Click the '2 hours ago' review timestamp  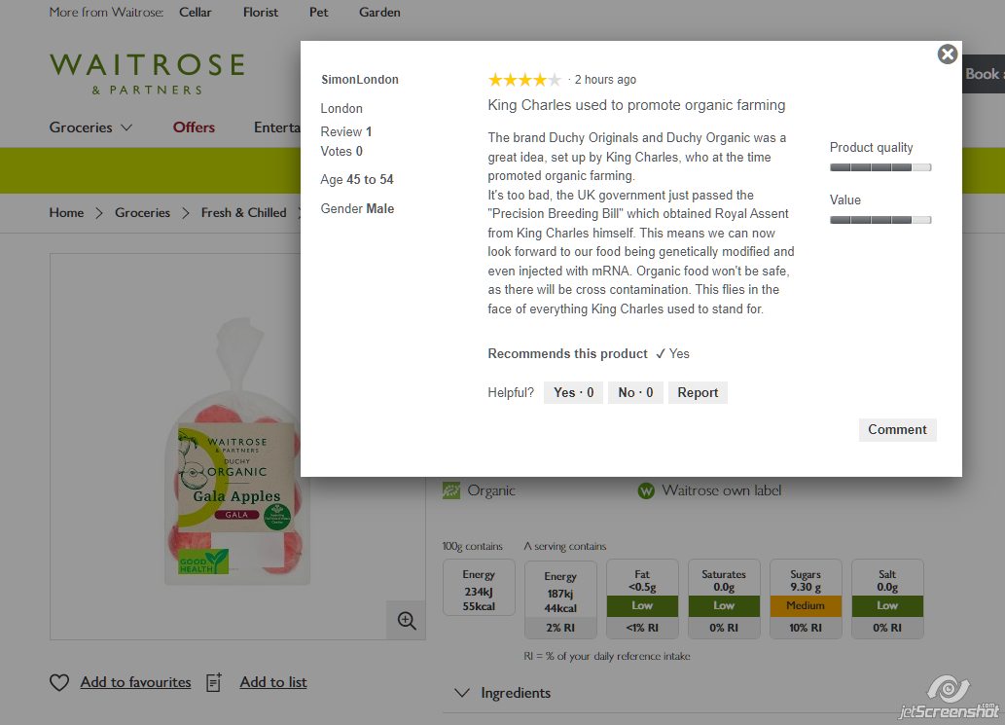[x=605, y=80]
